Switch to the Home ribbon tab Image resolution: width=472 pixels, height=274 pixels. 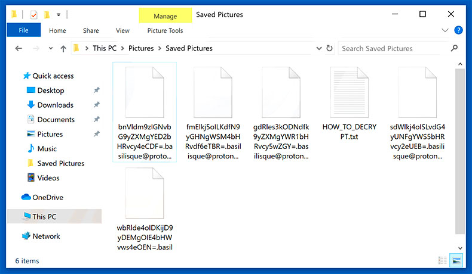pyautogui.click(x=57, y=30)
